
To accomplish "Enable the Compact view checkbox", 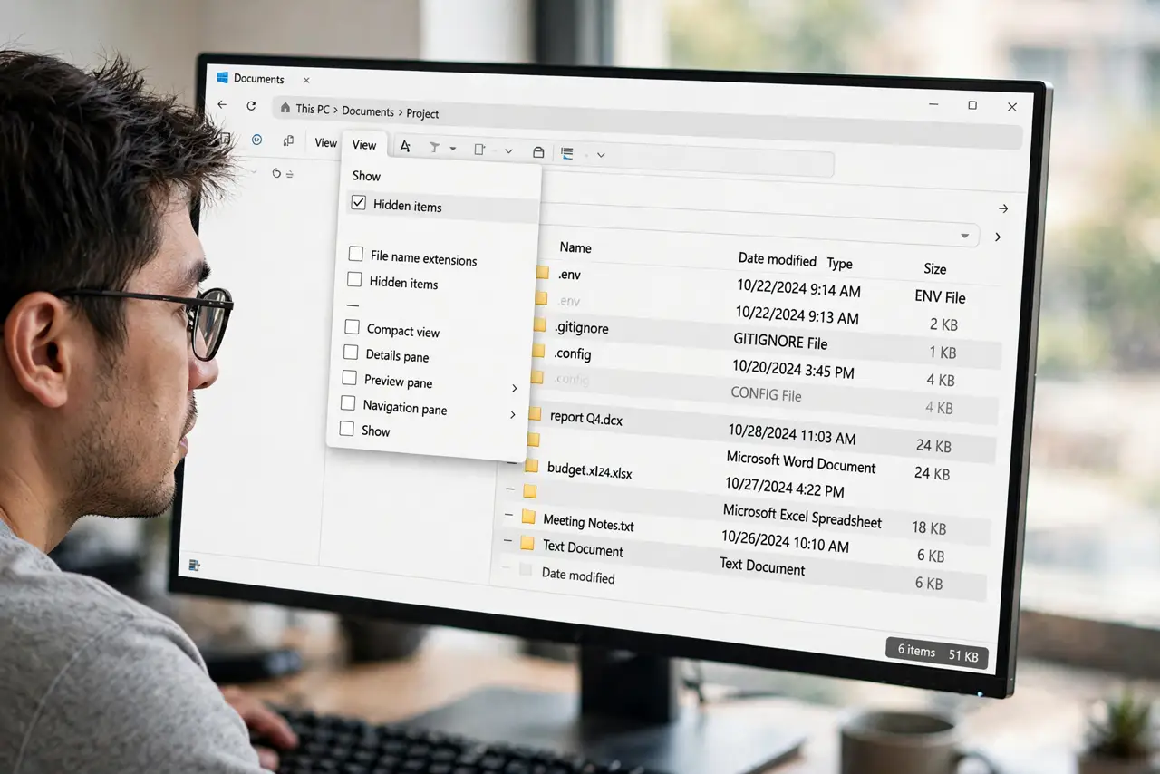I will point(352,327).
